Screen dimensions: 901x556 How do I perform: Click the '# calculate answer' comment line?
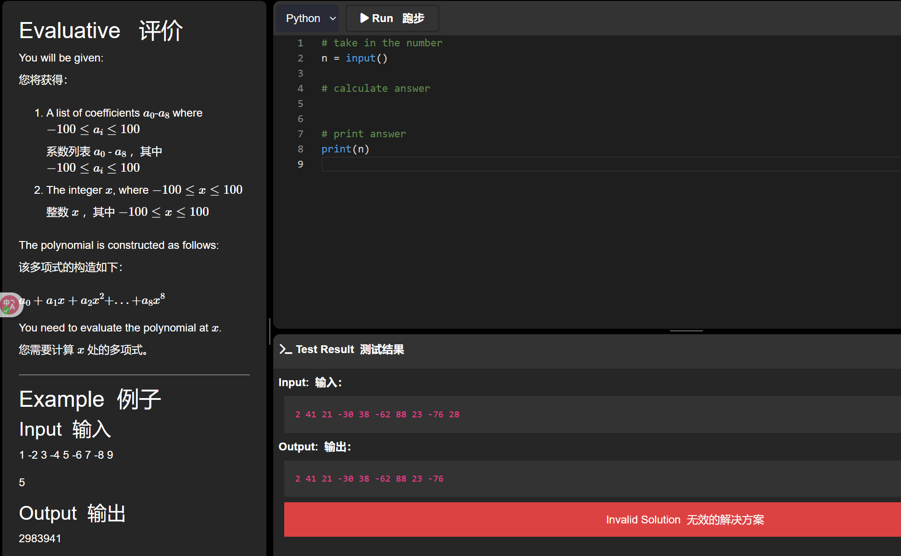(376, 89)
